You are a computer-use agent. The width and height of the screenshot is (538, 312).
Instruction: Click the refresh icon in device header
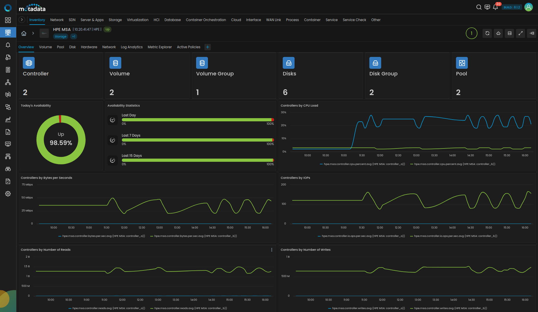tap(487, 33)
